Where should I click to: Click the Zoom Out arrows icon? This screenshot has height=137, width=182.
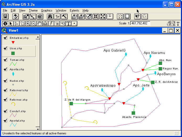point(103,17)
